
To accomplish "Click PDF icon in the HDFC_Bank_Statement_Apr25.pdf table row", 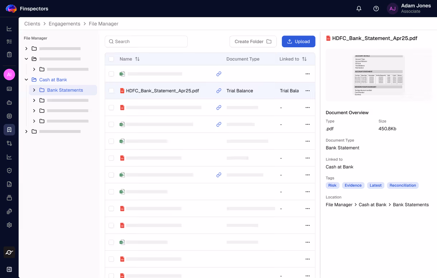I will 122,91.
